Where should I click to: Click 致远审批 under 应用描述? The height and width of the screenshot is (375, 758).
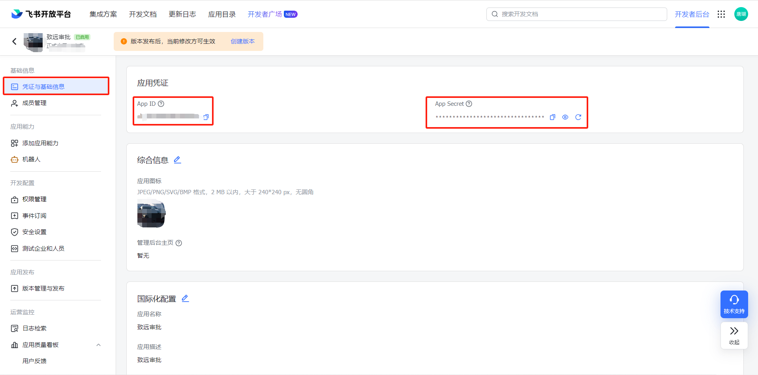[149, 360]
